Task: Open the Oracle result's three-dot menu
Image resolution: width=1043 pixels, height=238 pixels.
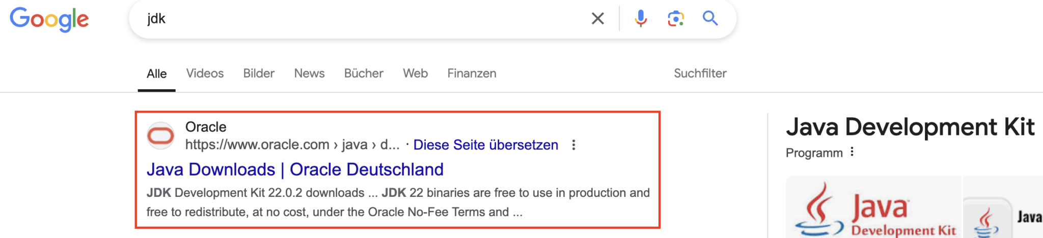Action: pos(573,145)
